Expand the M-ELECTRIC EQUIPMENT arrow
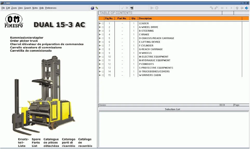Viewport: 250px width, 152px height. tap(100, 57)
